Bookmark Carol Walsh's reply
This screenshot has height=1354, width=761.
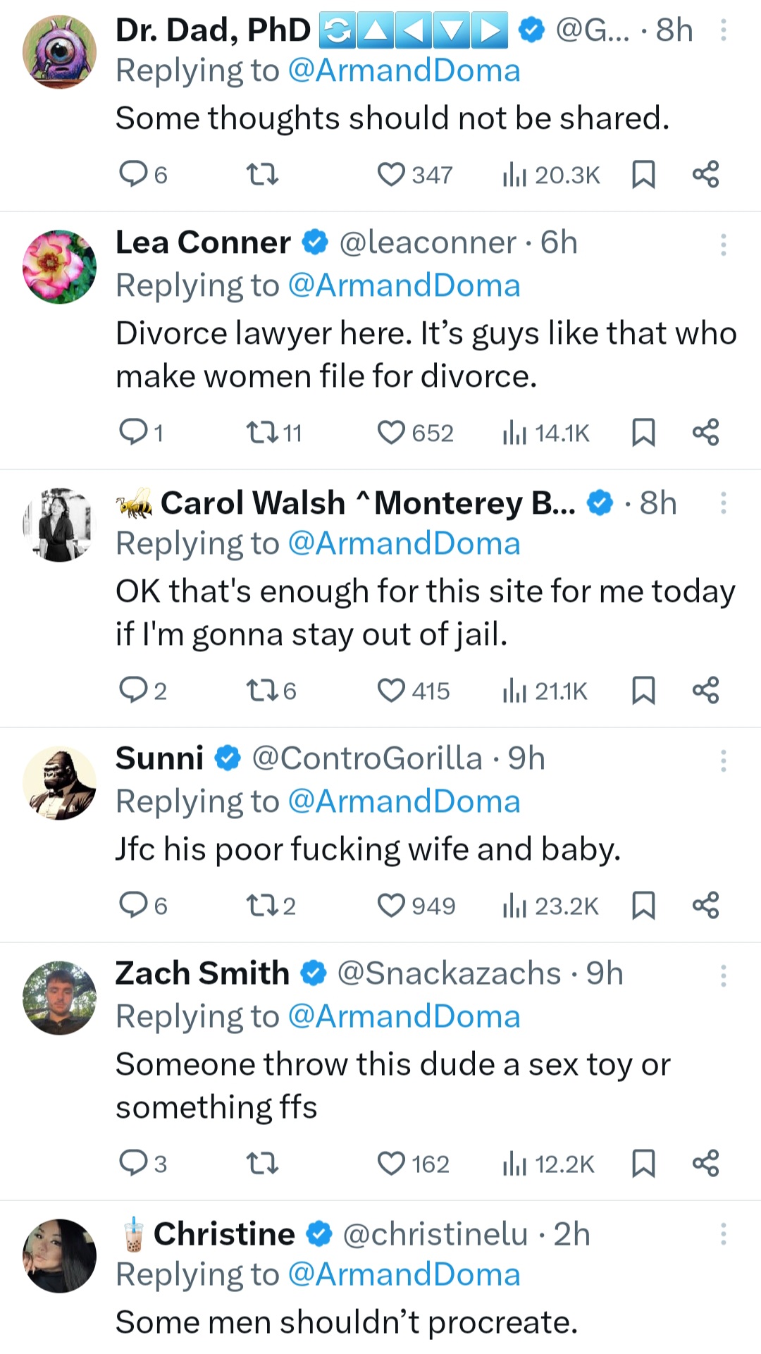pos(643,690)
